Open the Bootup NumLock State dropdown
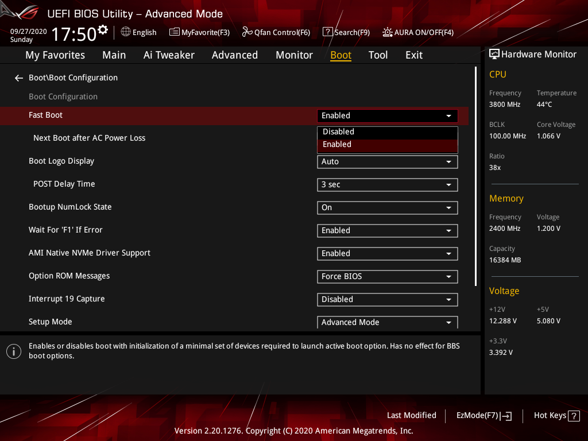This screenshot has width=588, height=441. pyautogui.click(x=388, y=208)
